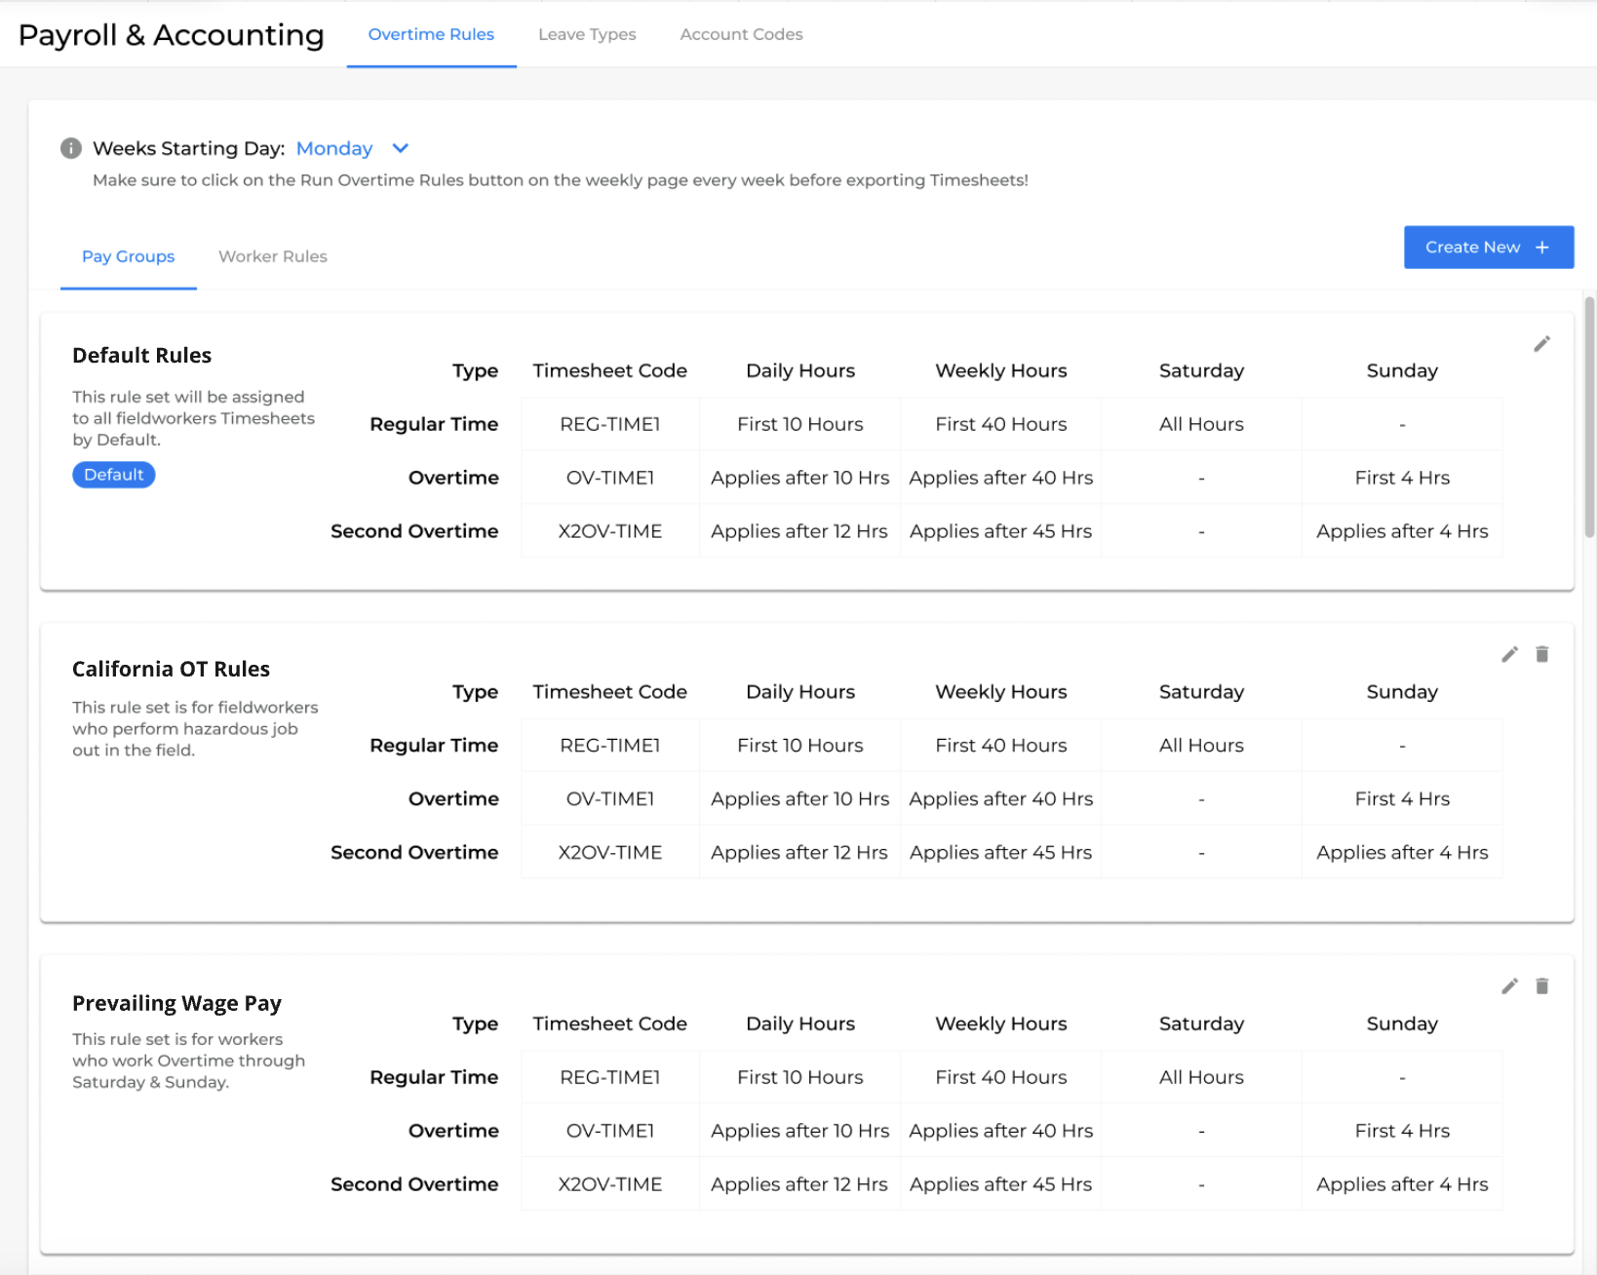Viewport: 1597px width, 1275px height.
Task: Select REG-TIME1 code in Default Rules
Action: pyautogui.click(x=610, y=424)
